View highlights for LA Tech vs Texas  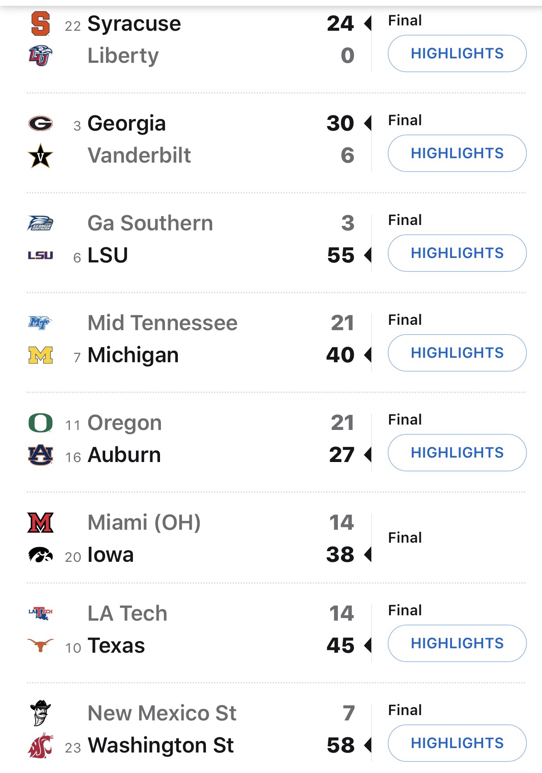(x=457, y=643)
